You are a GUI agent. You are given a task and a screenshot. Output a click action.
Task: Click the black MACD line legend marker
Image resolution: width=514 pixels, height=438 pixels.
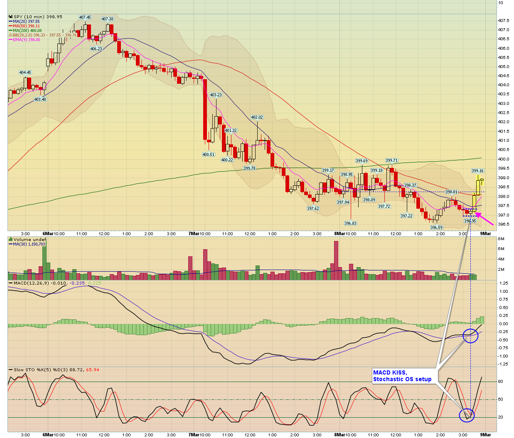(11, 283)
